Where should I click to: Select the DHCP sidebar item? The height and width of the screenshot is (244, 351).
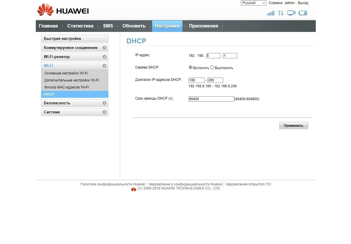pyautogui.click(x=74, y=94)
